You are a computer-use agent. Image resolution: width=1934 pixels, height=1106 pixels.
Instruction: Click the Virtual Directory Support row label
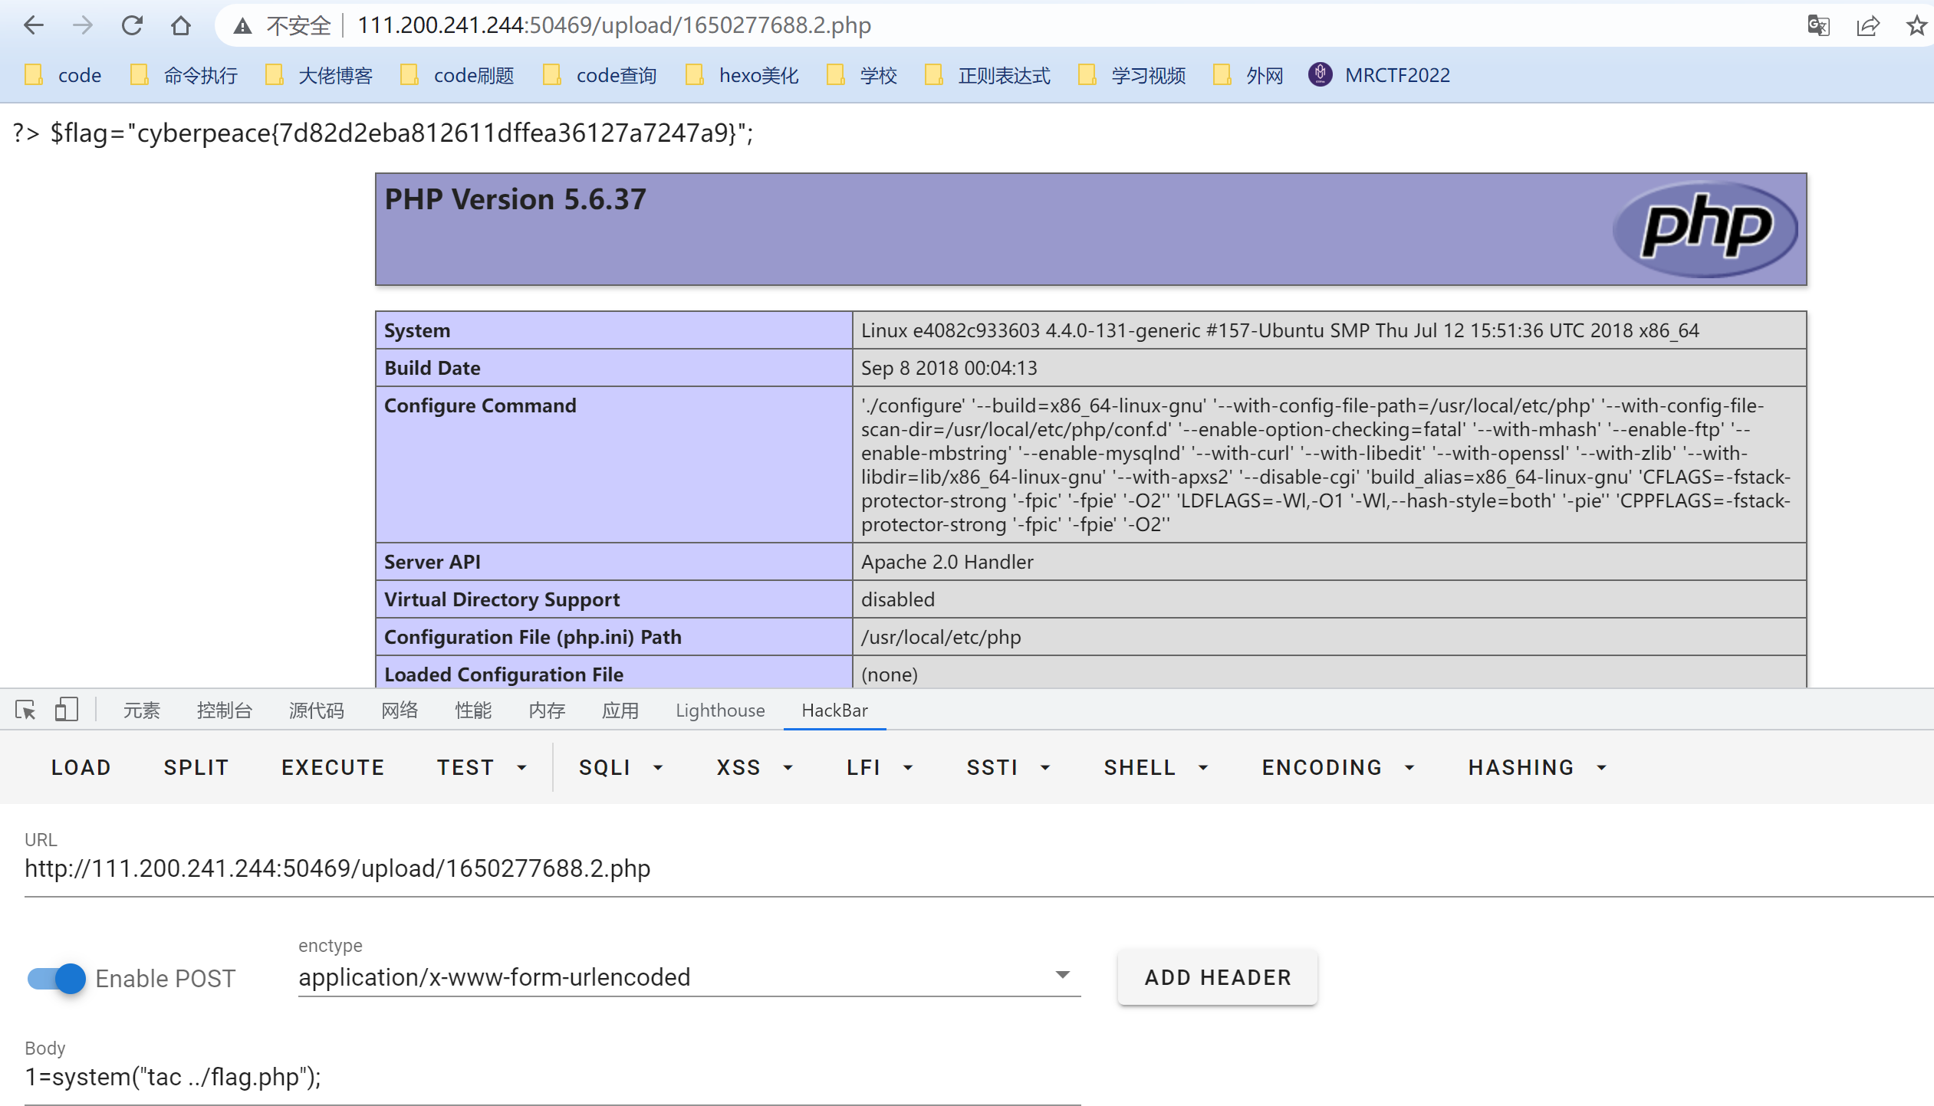[x=502, y=599]
